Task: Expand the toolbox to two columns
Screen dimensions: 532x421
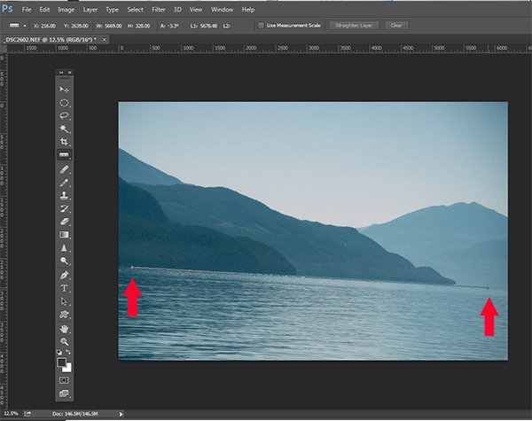Action: tap(61, 73)
